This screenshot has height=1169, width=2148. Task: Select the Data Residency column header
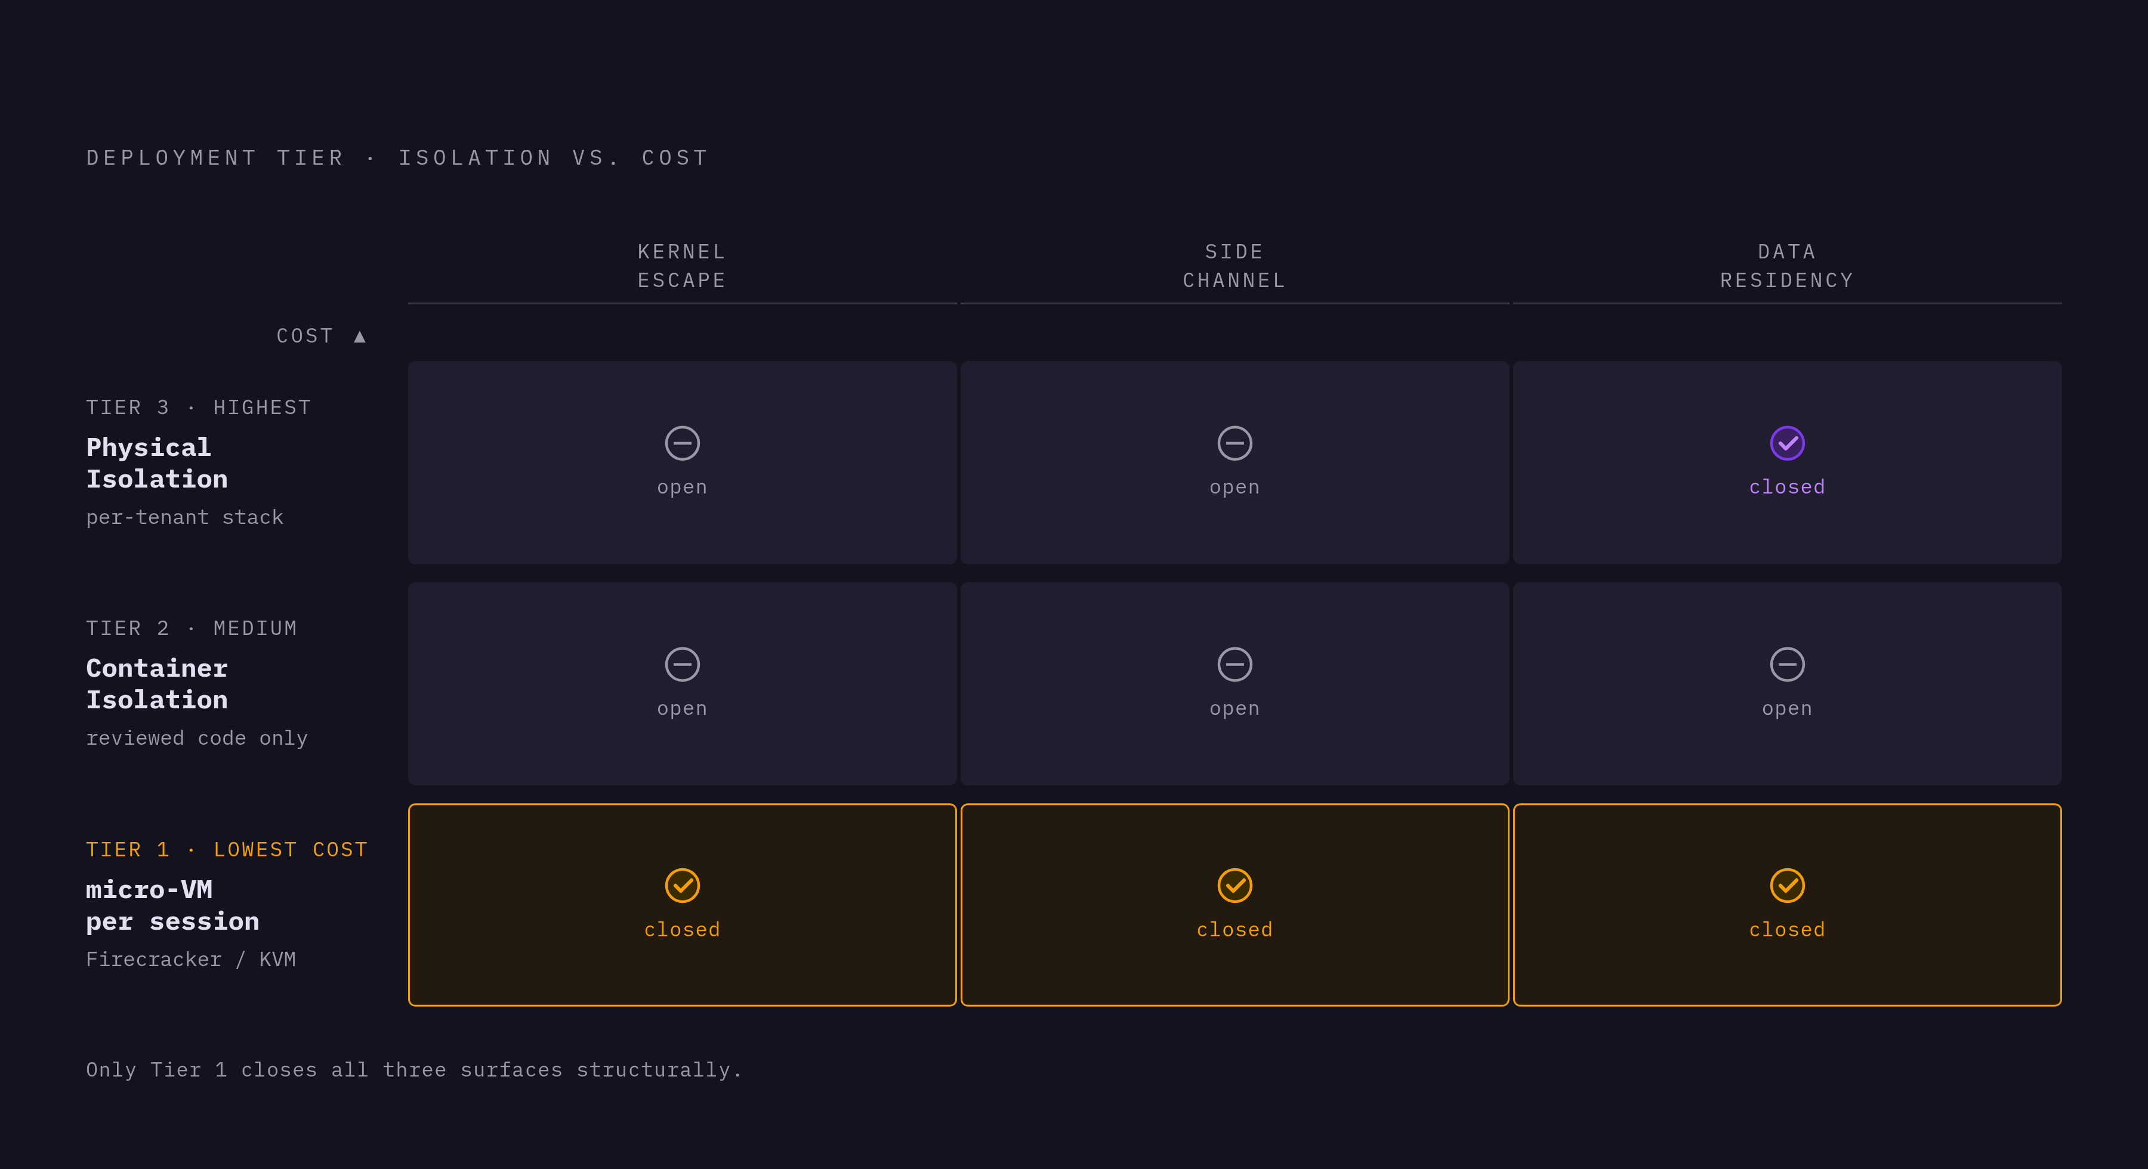click(1787, 266)
